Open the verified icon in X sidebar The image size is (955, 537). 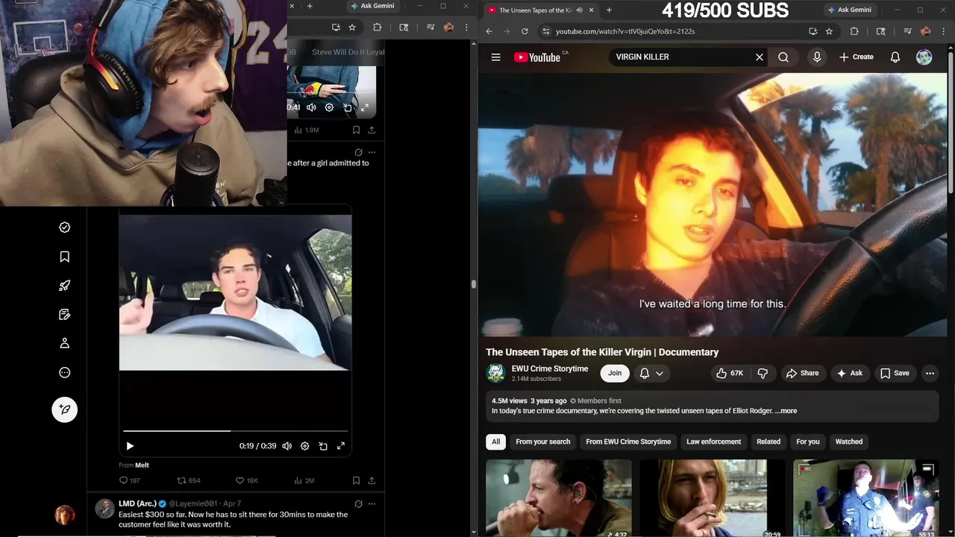pyautogui.click(x=65, y=227)
